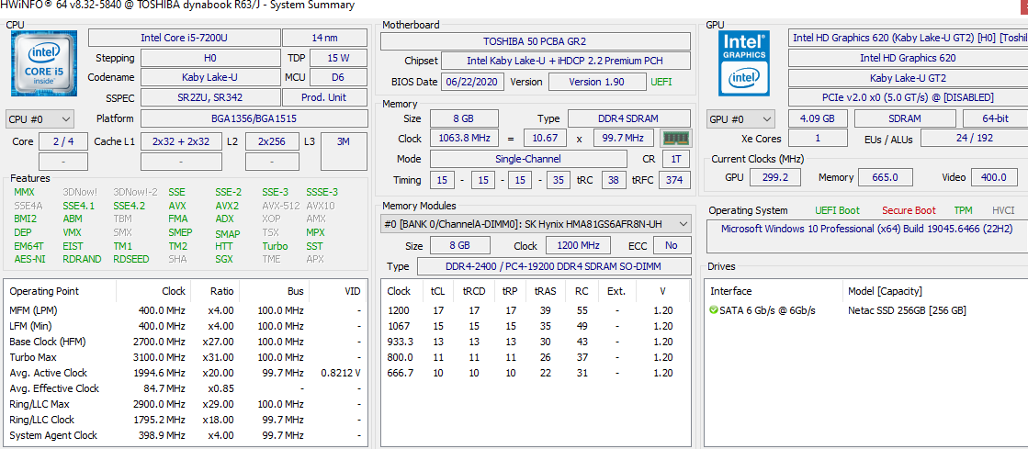
Task: Click the HVCI status label
Action: click(1003, 210)
